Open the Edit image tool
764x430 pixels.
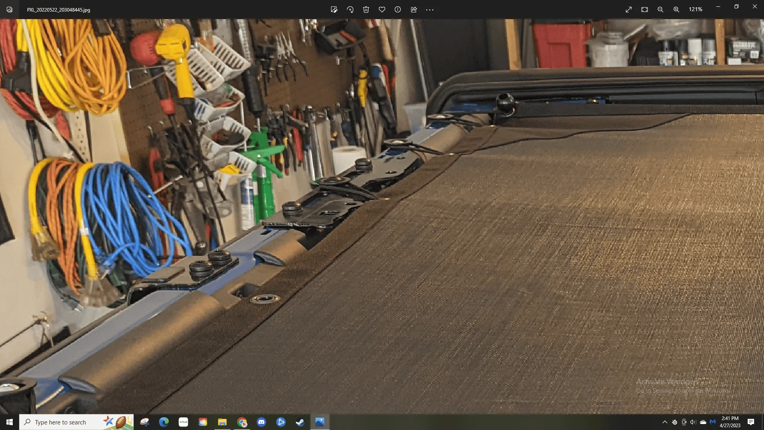(x=334, y=10)
